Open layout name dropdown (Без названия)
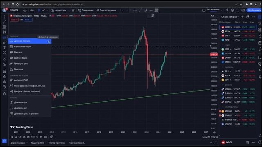Screen dimensions: 262x147 [215, 10]
